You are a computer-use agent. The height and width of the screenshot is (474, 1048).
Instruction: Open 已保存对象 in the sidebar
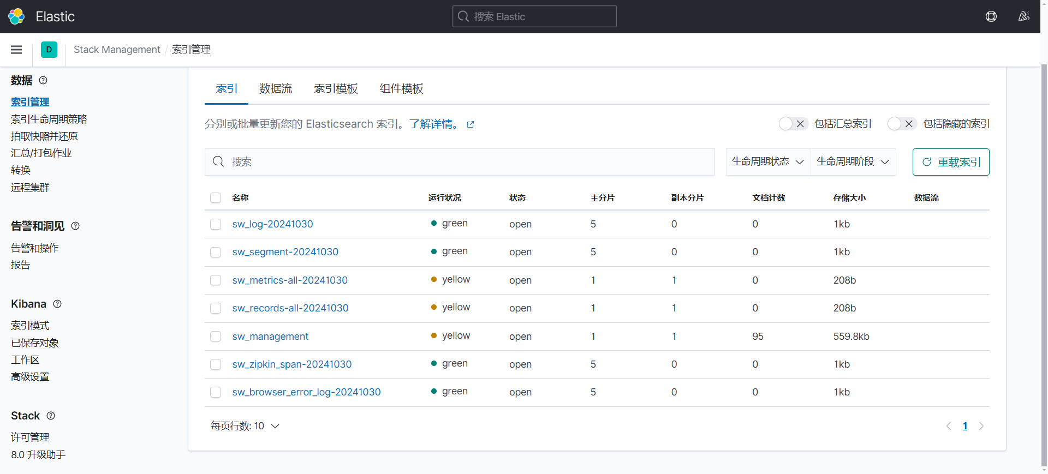[x=35, y=343]
